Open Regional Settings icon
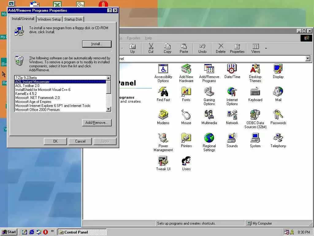Image resolution: width=314 pixels, height=236 pixels. click(209, 143)
